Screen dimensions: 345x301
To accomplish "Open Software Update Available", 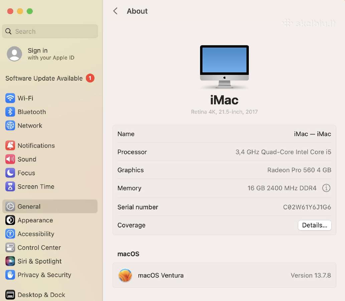I will 50,78.
